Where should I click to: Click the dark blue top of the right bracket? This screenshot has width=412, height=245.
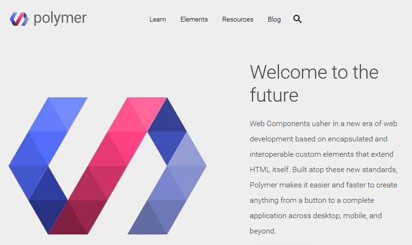[x=167, y=120]
